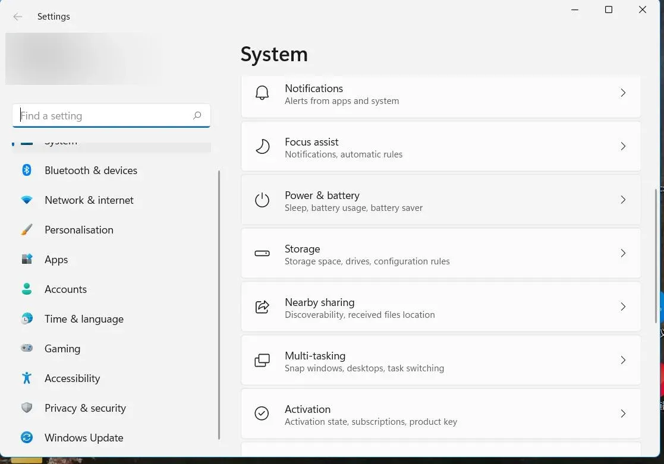Click the Accounts person icon
Viewport: 664px width, 464px height.
27,289
